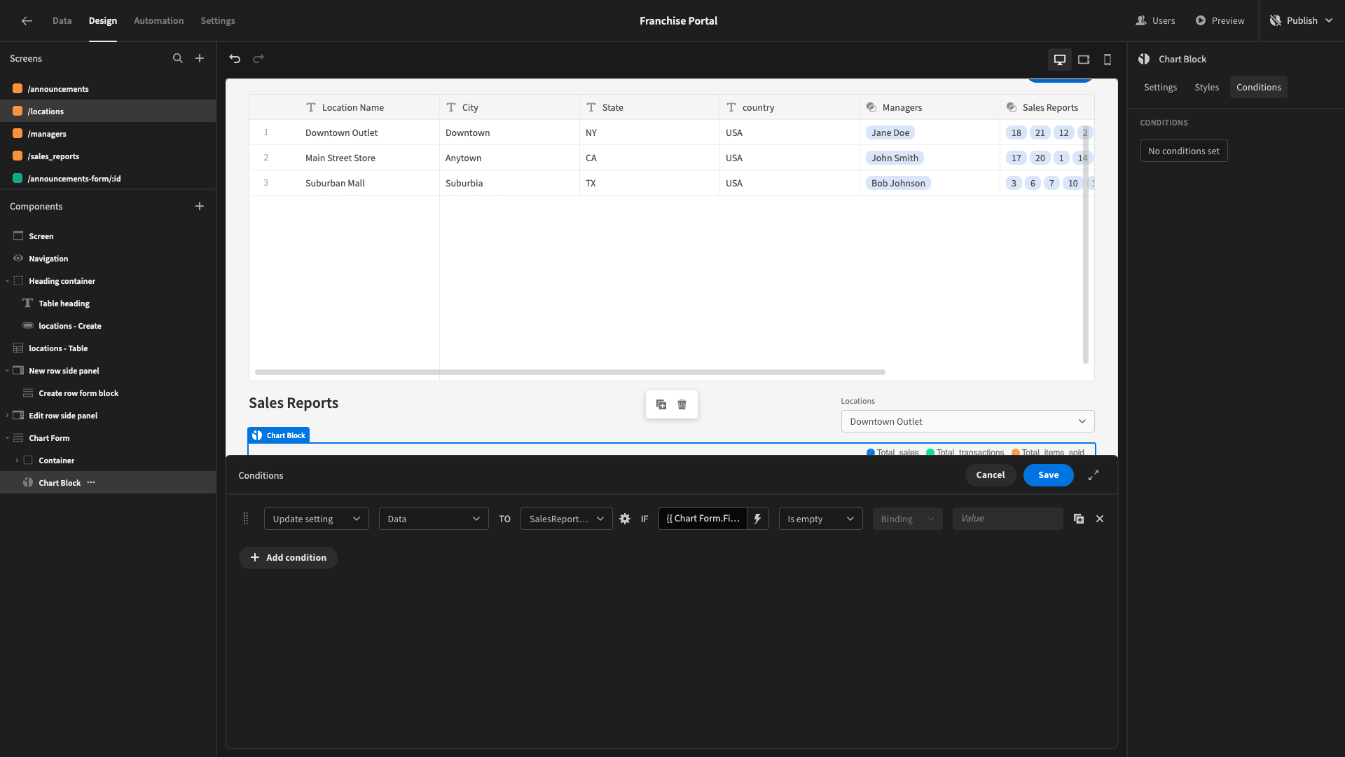
Task: Open Chart Block more options menu
Action: [x=91, y=483]
